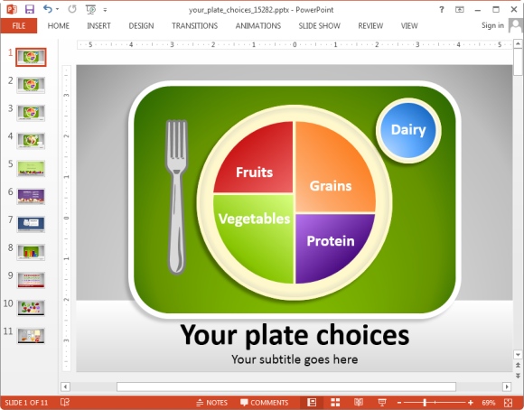
Task: Select slide 10 thumbnail
Action: point(31,308)
